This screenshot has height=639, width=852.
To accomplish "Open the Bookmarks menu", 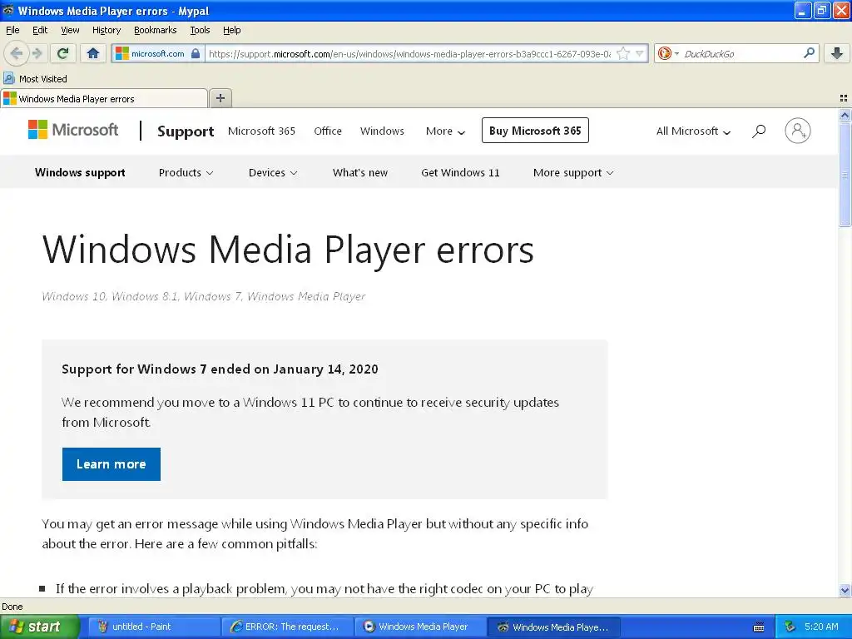I will (x=156, y=30).
